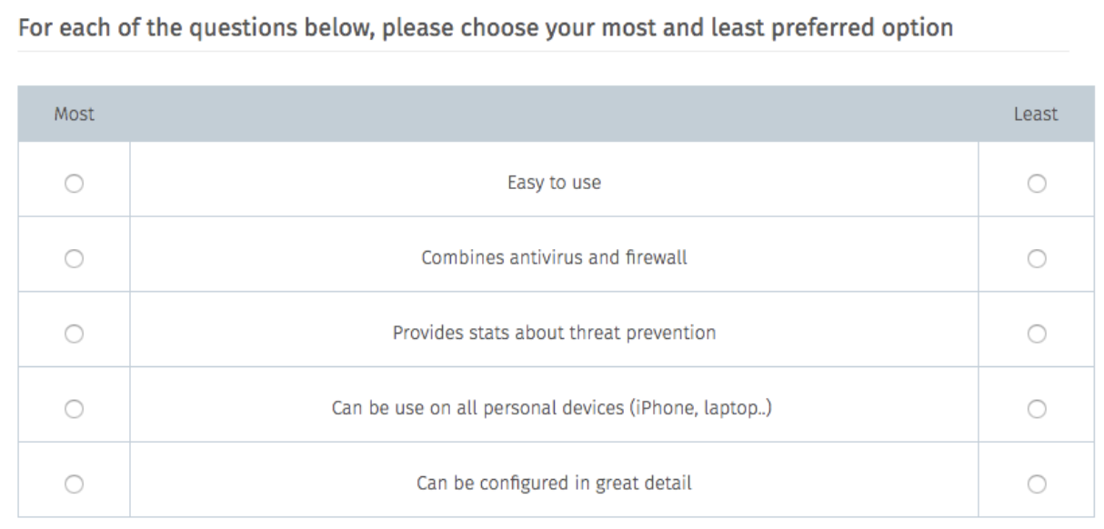Image resolution: width=1104 pixels, height=529 pixels.
Task: Set Can be configured in great detail as Most
Action: coord(74,483)
